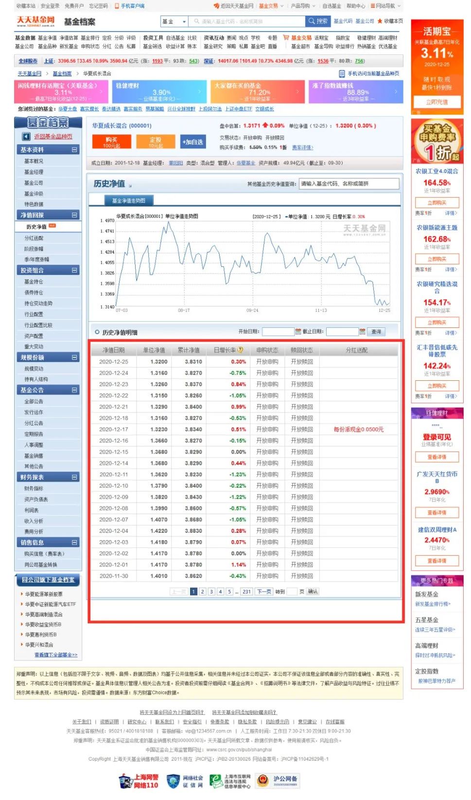Click the 截止日期 input field
The width and height of the screenshot is (471, 800).
tap(342, 332)
